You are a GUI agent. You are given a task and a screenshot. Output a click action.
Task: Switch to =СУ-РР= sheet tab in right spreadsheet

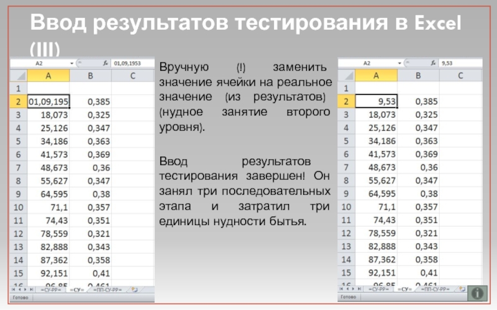point(379,290)
